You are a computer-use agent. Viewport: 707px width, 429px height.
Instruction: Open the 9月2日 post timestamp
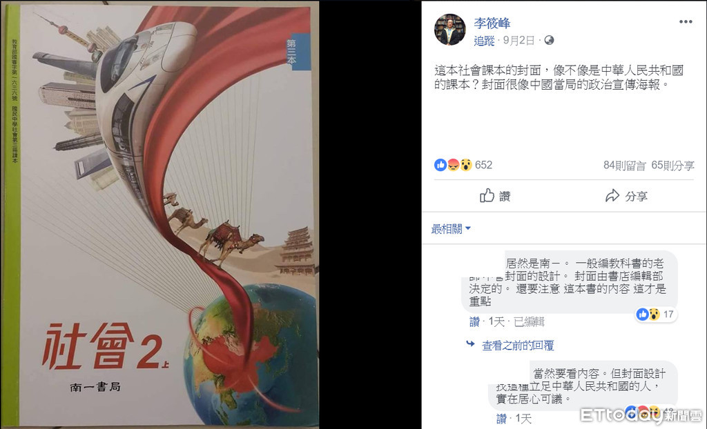519,41
